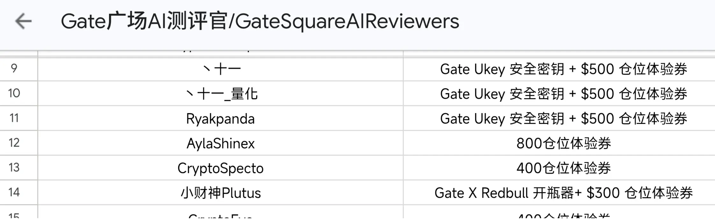Click the cell containing AylaShinex
Screen dimensions: 715x220
[220, 143]
